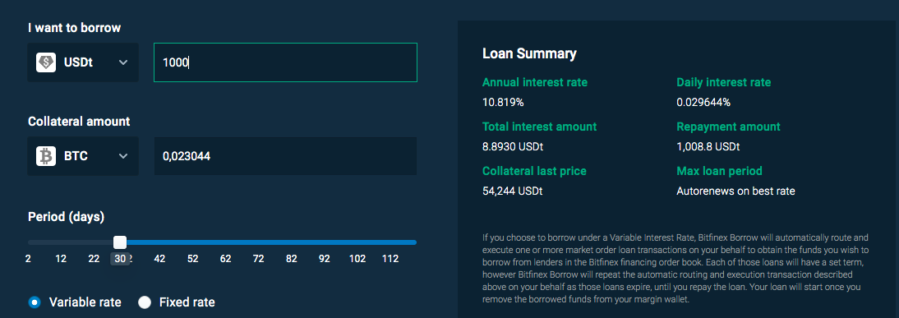The image size is (899, 318).
Task: Open the USDt borrow currency selector
Action: (83, 62)
